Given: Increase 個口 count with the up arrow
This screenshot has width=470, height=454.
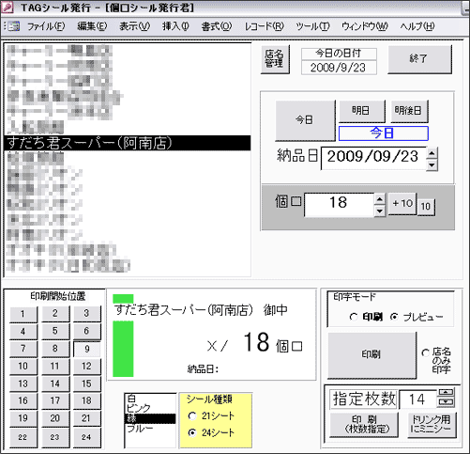Looking at the screenshot, I should tap(379, 199).
